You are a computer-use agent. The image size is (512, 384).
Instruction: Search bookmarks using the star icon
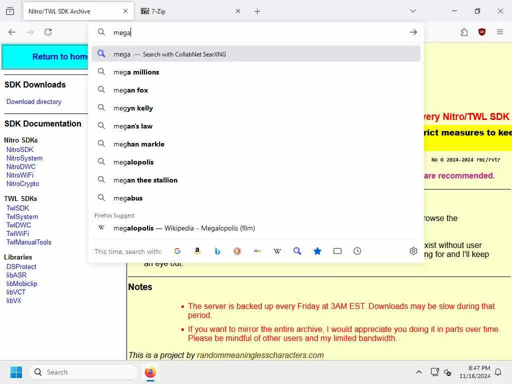(x=317, y=251)
